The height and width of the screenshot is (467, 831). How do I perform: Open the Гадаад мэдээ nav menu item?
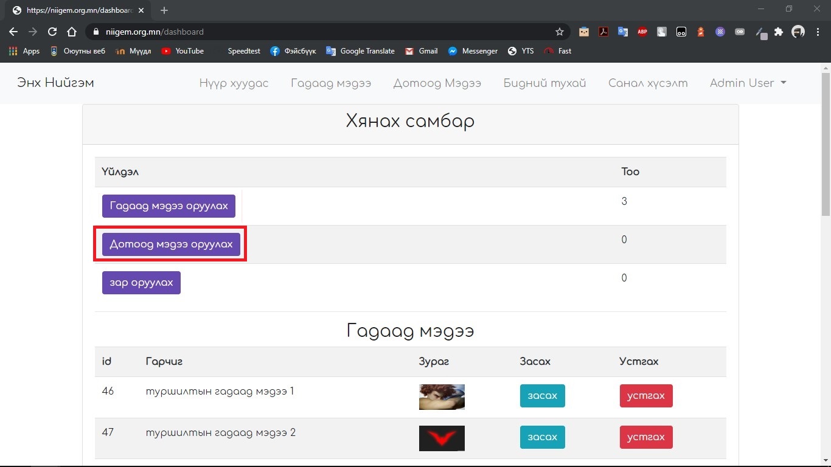click(x=330, y=83)
